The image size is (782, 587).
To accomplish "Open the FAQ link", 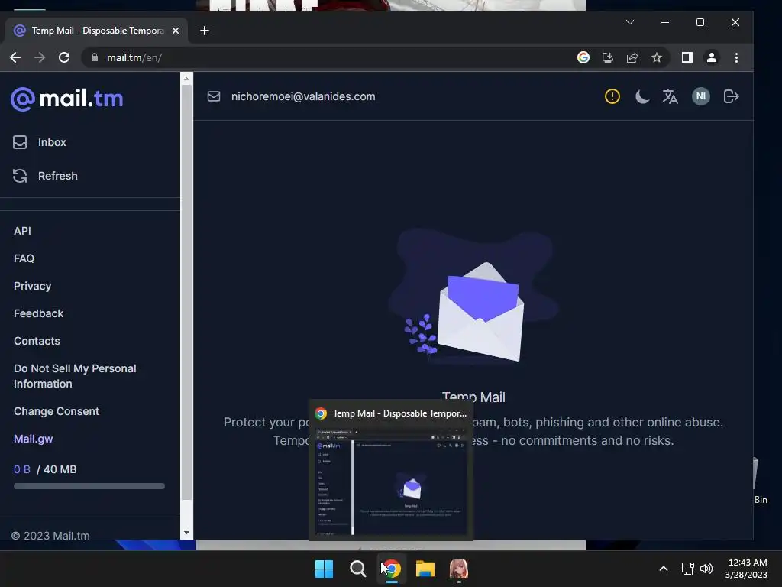I will coord(24,258).
